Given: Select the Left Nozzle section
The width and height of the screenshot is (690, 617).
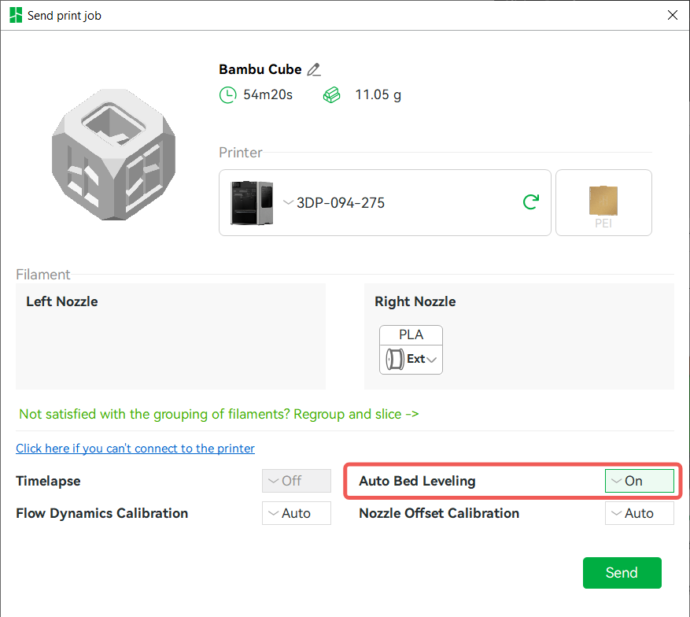Looking at the screenshot, I should pos(170,336).
